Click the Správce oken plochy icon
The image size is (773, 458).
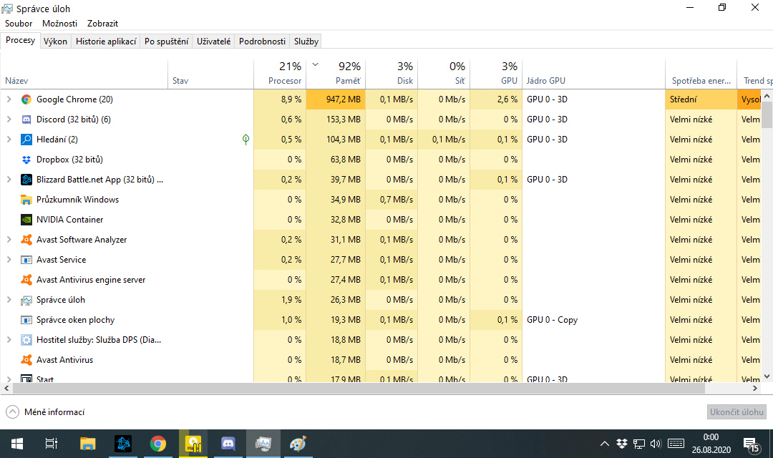26,320
